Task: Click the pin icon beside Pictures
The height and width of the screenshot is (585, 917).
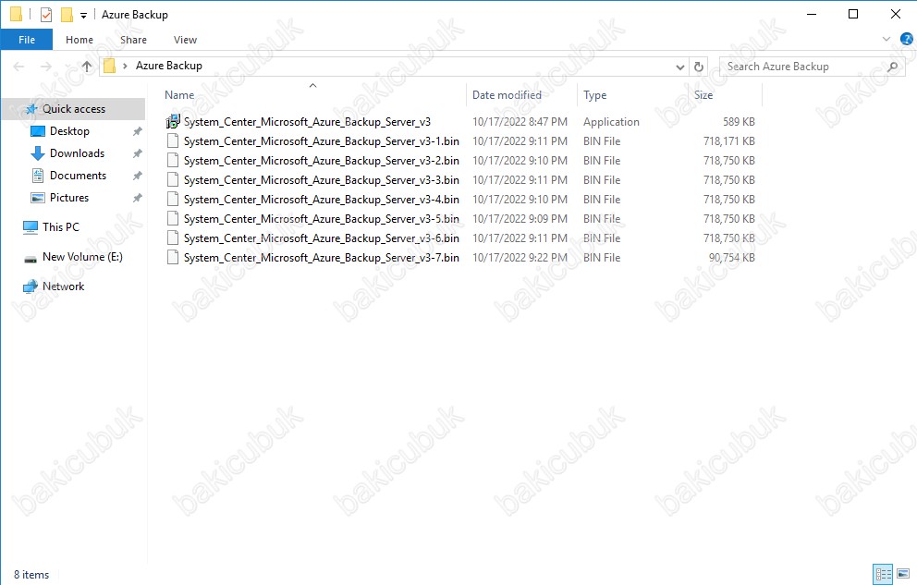Action: 137,198
